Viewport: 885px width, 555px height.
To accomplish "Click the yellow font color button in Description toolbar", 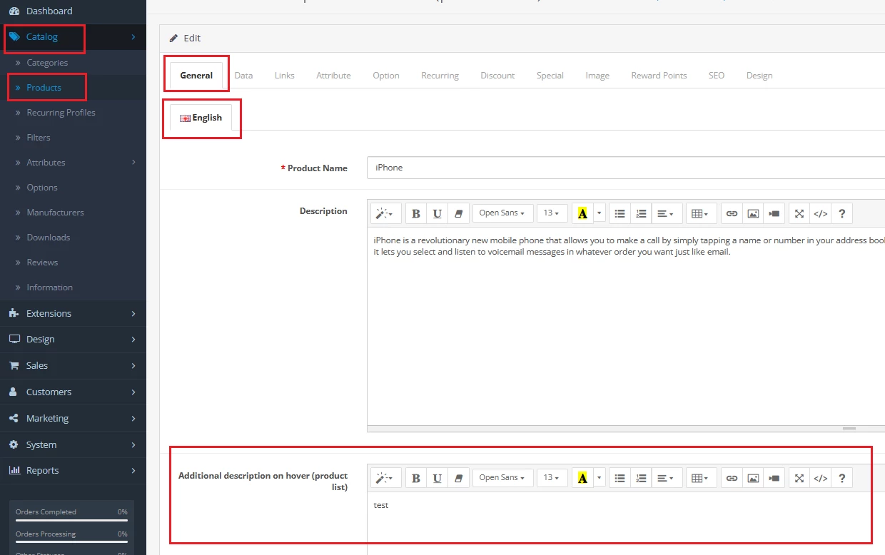I will (582, 213).
